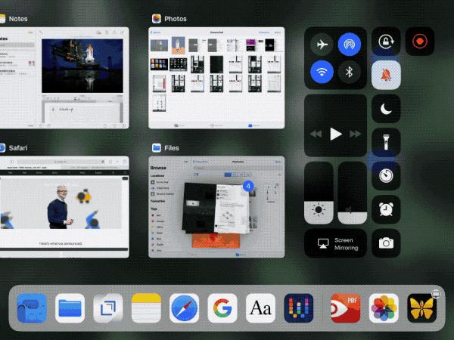Open the Alarm clock control
The width and height of the screenshot is (454, 340).
click(x=386, y=209)
